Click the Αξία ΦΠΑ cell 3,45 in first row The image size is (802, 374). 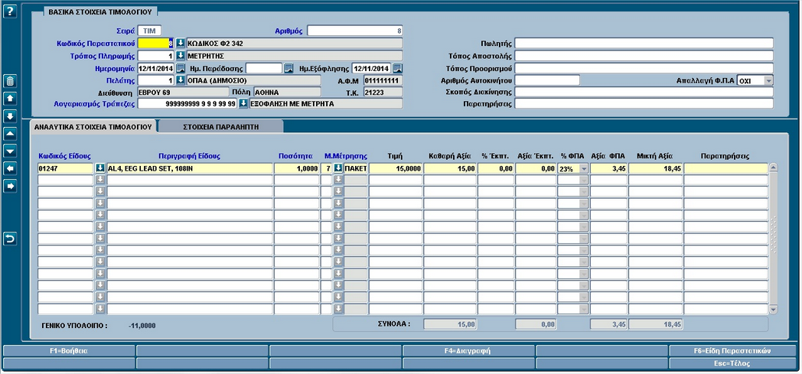(609, 168)
